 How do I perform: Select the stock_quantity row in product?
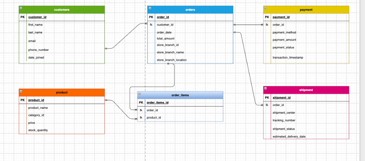click(62, 130)
